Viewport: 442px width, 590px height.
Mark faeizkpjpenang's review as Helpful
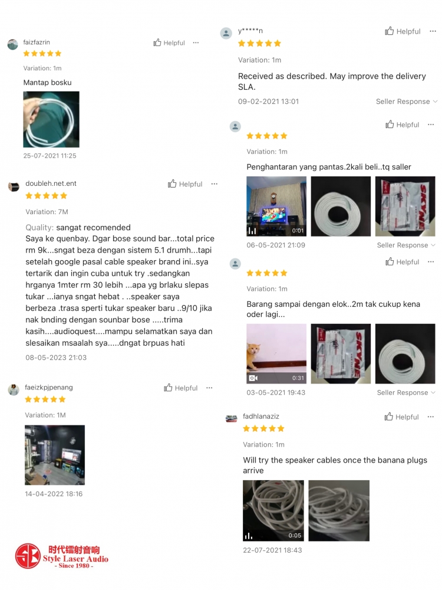pyautogui.click(x=181, y=388)
